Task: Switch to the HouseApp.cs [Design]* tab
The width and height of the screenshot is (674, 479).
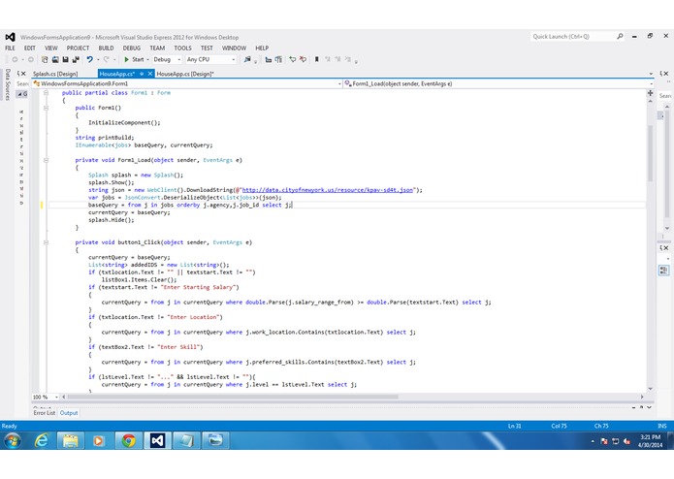Action: 185,74
